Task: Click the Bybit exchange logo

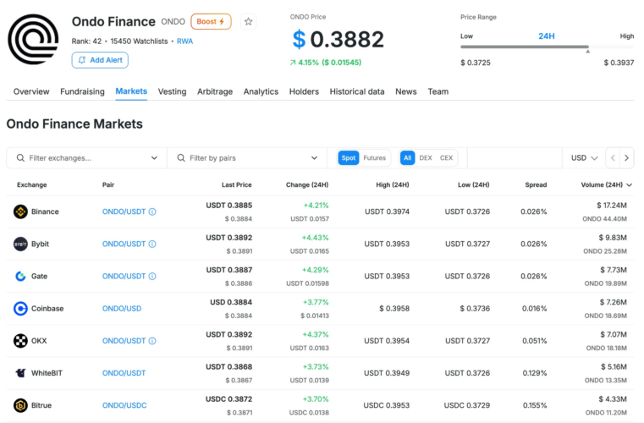Action: click(x=20, y=244)
